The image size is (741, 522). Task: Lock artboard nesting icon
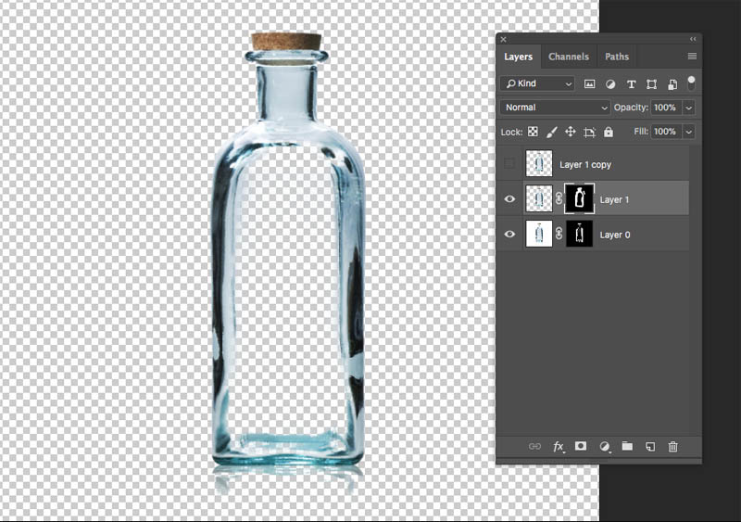(589, 132)
